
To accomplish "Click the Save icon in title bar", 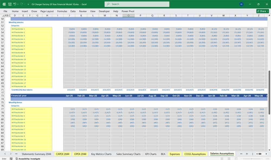I will pyautogui.click(x=10, y=4).
